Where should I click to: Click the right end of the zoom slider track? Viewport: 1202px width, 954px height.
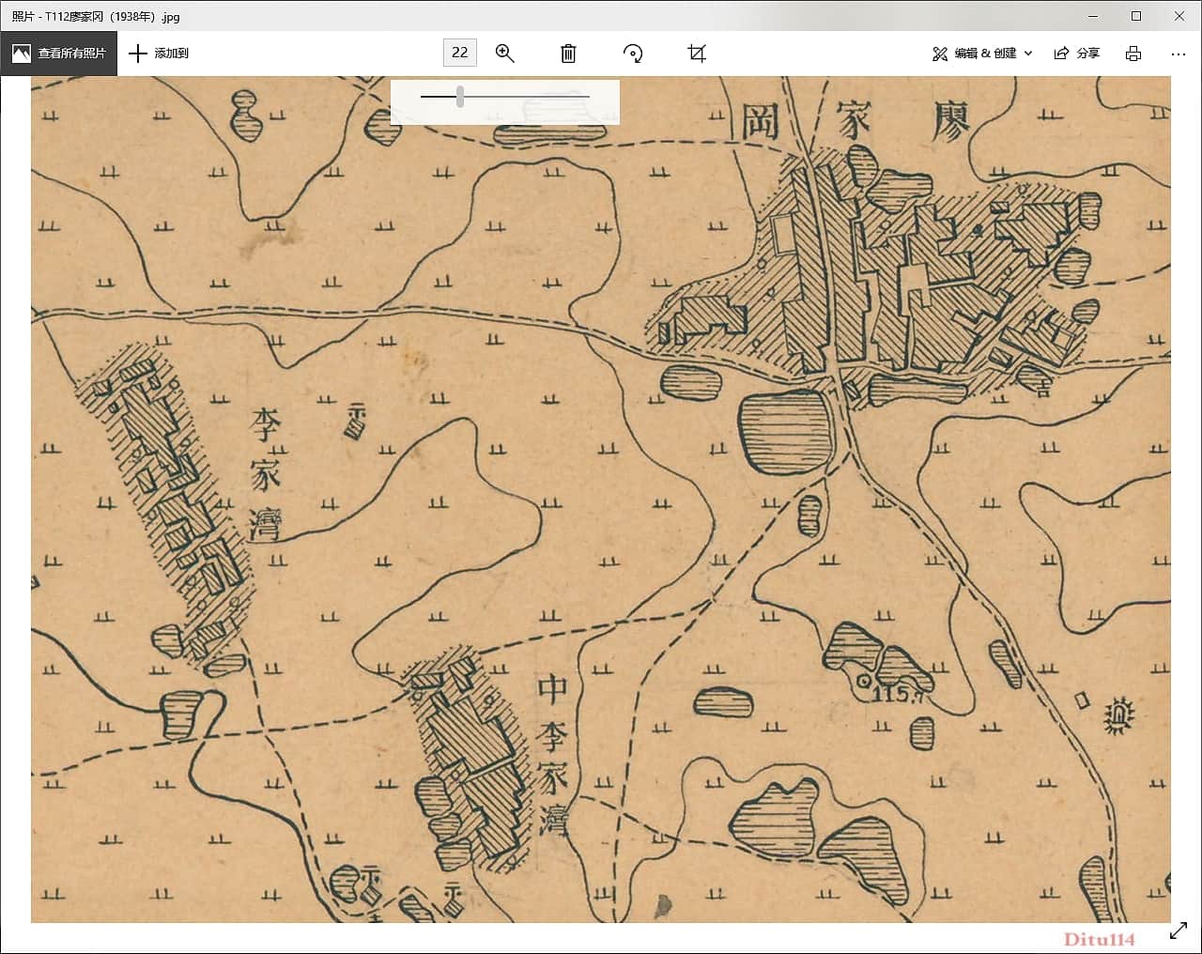tap(588, 96)
